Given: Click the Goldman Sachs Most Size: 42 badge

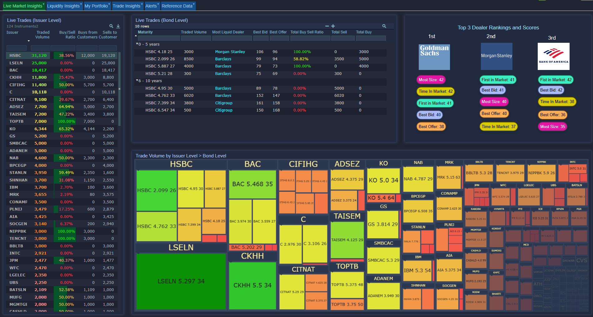Looking at the screenshot, I should 431,80.
